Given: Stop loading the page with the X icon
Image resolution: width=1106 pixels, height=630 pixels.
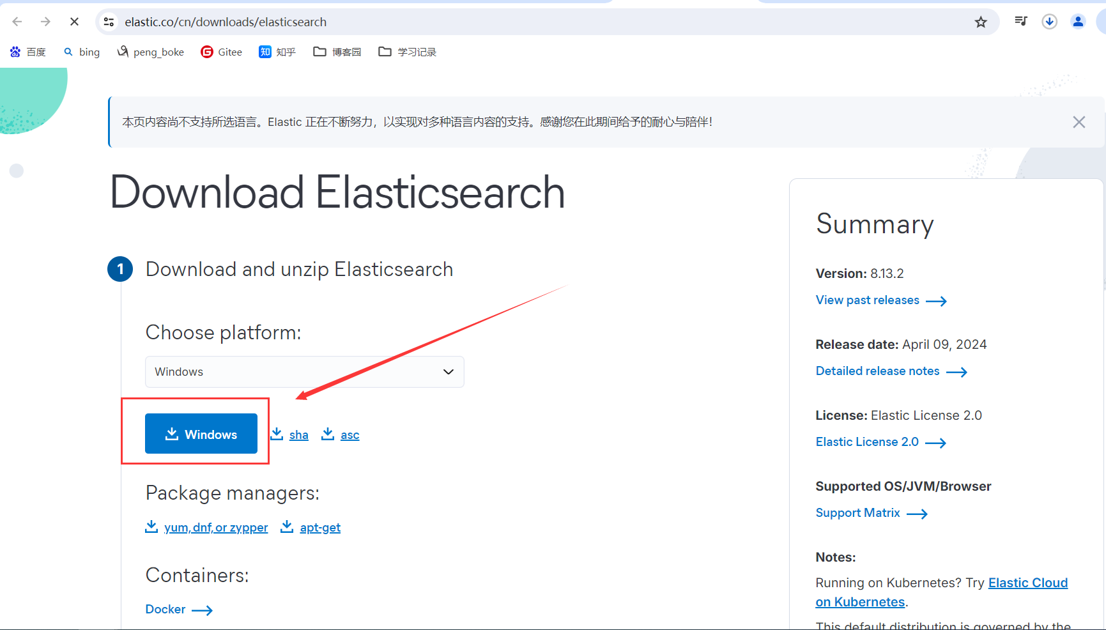Looking at the screenshot, I should (74, 22).
